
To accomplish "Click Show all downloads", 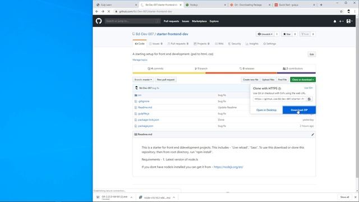I will (344, 197).
